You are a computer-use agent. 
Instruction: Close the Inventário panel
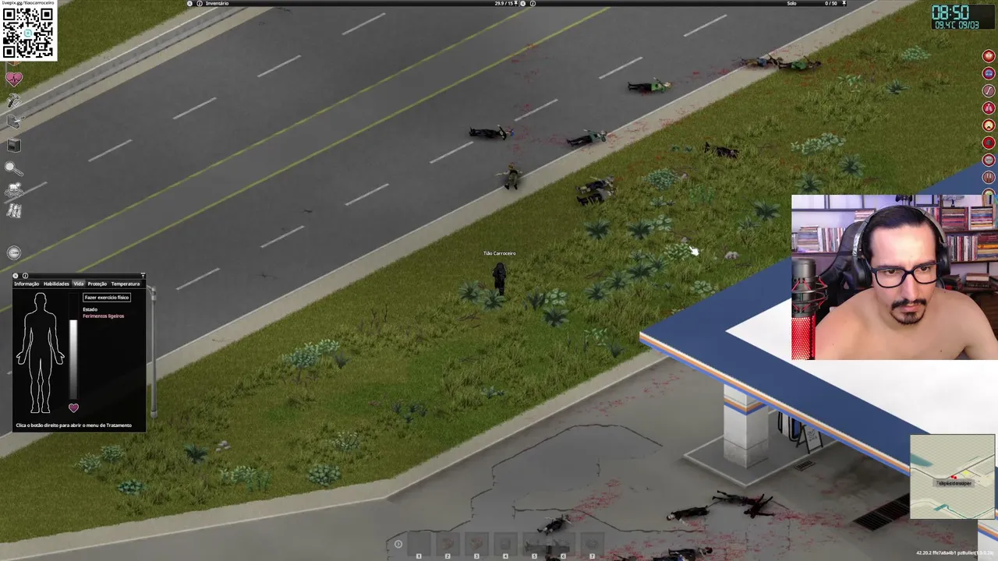pos(189,3)
